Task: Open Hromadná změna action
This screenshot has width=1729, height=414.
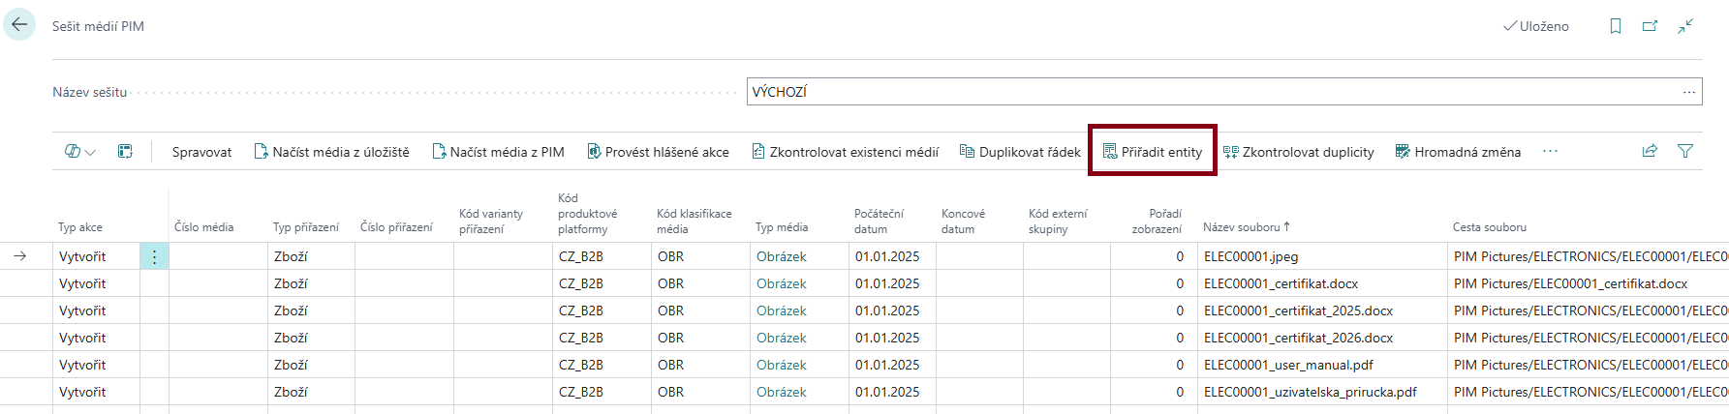Action: coord(1458,152)
